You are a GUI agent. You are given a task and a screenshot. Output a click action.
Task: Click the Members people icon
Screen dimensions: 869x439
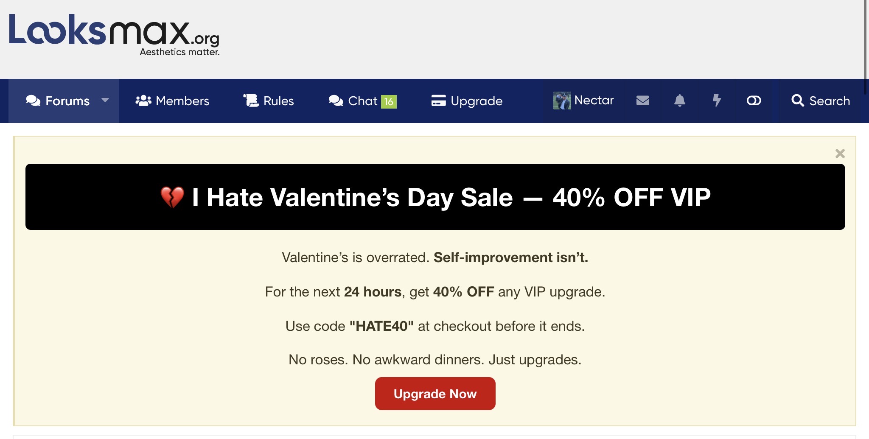pos(143,101)
